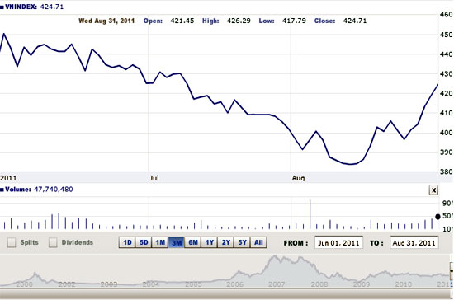Click 2009 label in overview chart

click(x=362, y=284)
